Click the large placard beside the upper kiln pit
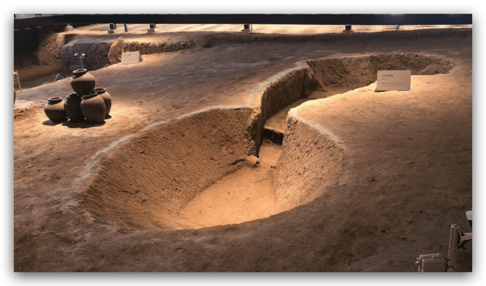This screenshot has width=486, height=286. click(x=393, y=80)
